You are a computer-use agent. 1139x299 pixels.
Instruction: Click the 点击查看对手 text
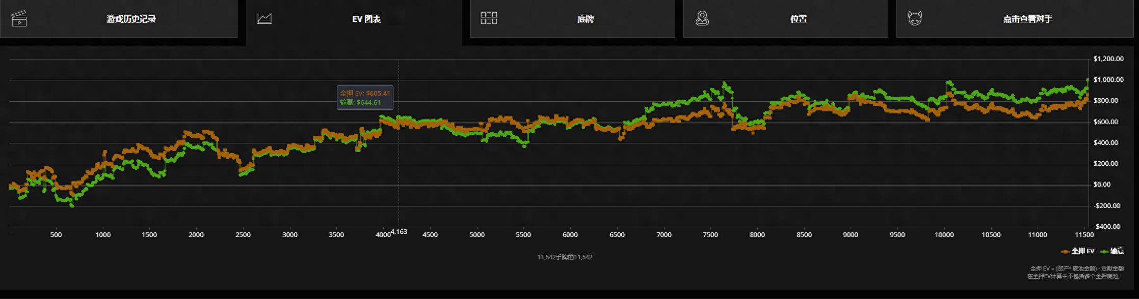1027,19
